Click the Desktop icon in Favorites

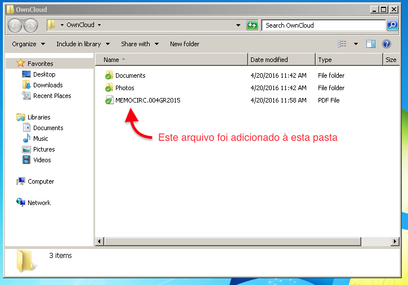click(x=26, y=74)
